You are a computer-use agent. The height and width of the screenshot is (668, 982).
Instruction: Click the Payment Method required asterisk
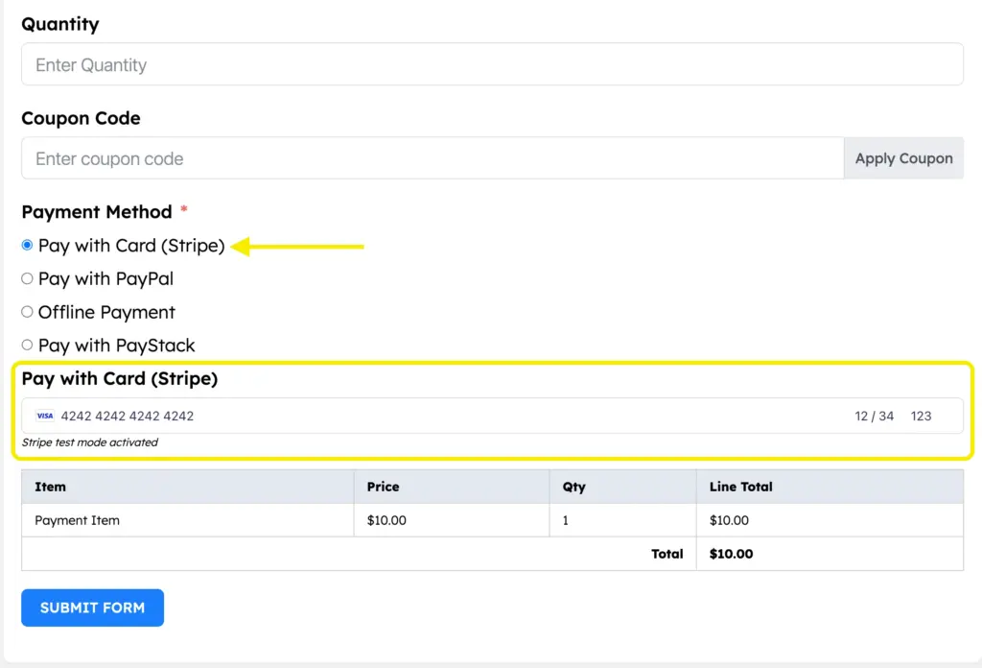click(183, 211)
